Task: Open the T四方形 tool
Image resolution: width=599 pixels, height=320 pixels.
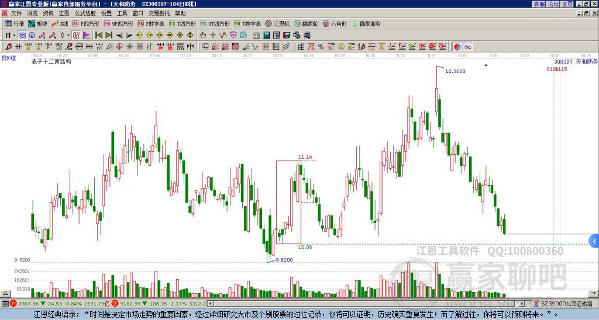Action: coord(183,23)
